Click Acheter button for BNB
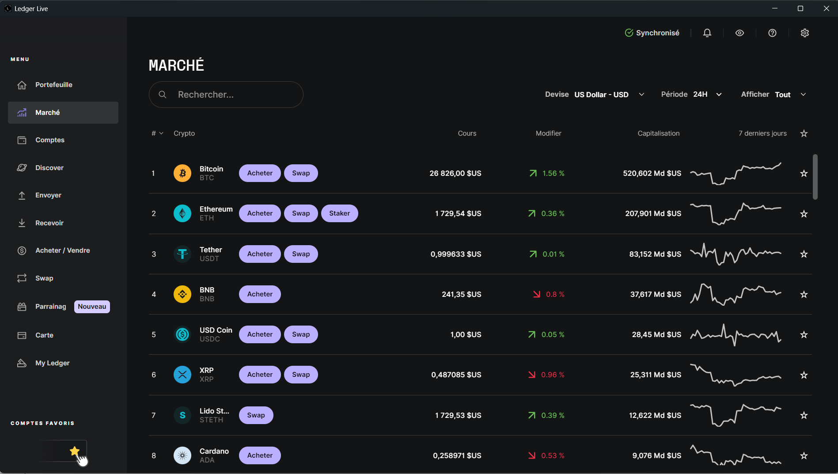Screen dimensions: 838x474 (260, 294)
